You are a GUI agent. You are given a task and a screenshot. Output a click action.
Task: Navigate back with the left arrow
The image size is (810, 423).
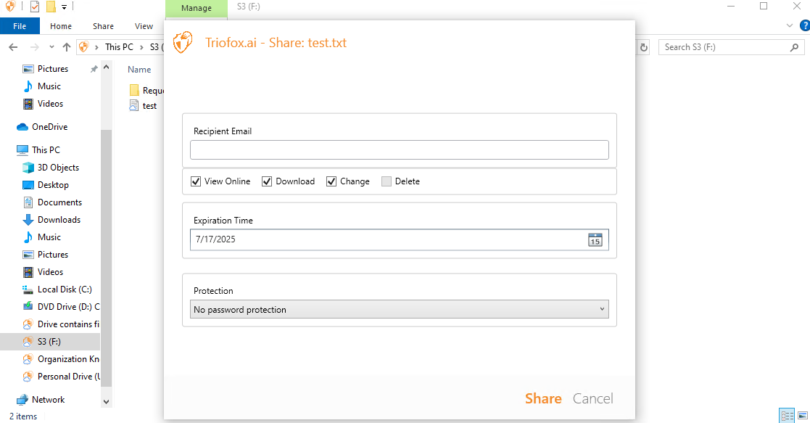tap(14, 47)
